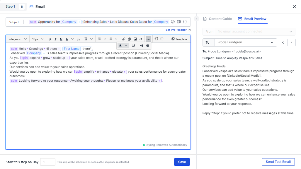
Task: Clear formatting with Tx icon
Action: click(78, 39)
